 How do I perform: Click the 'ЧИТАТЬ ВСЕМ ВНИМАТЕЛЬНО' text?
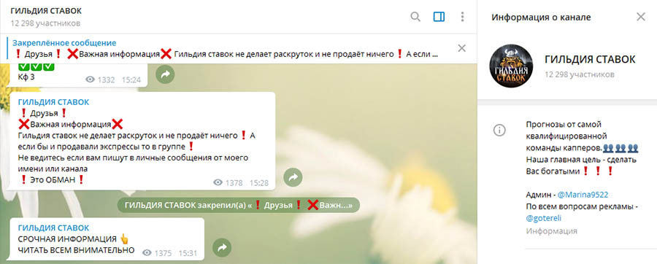76,250
